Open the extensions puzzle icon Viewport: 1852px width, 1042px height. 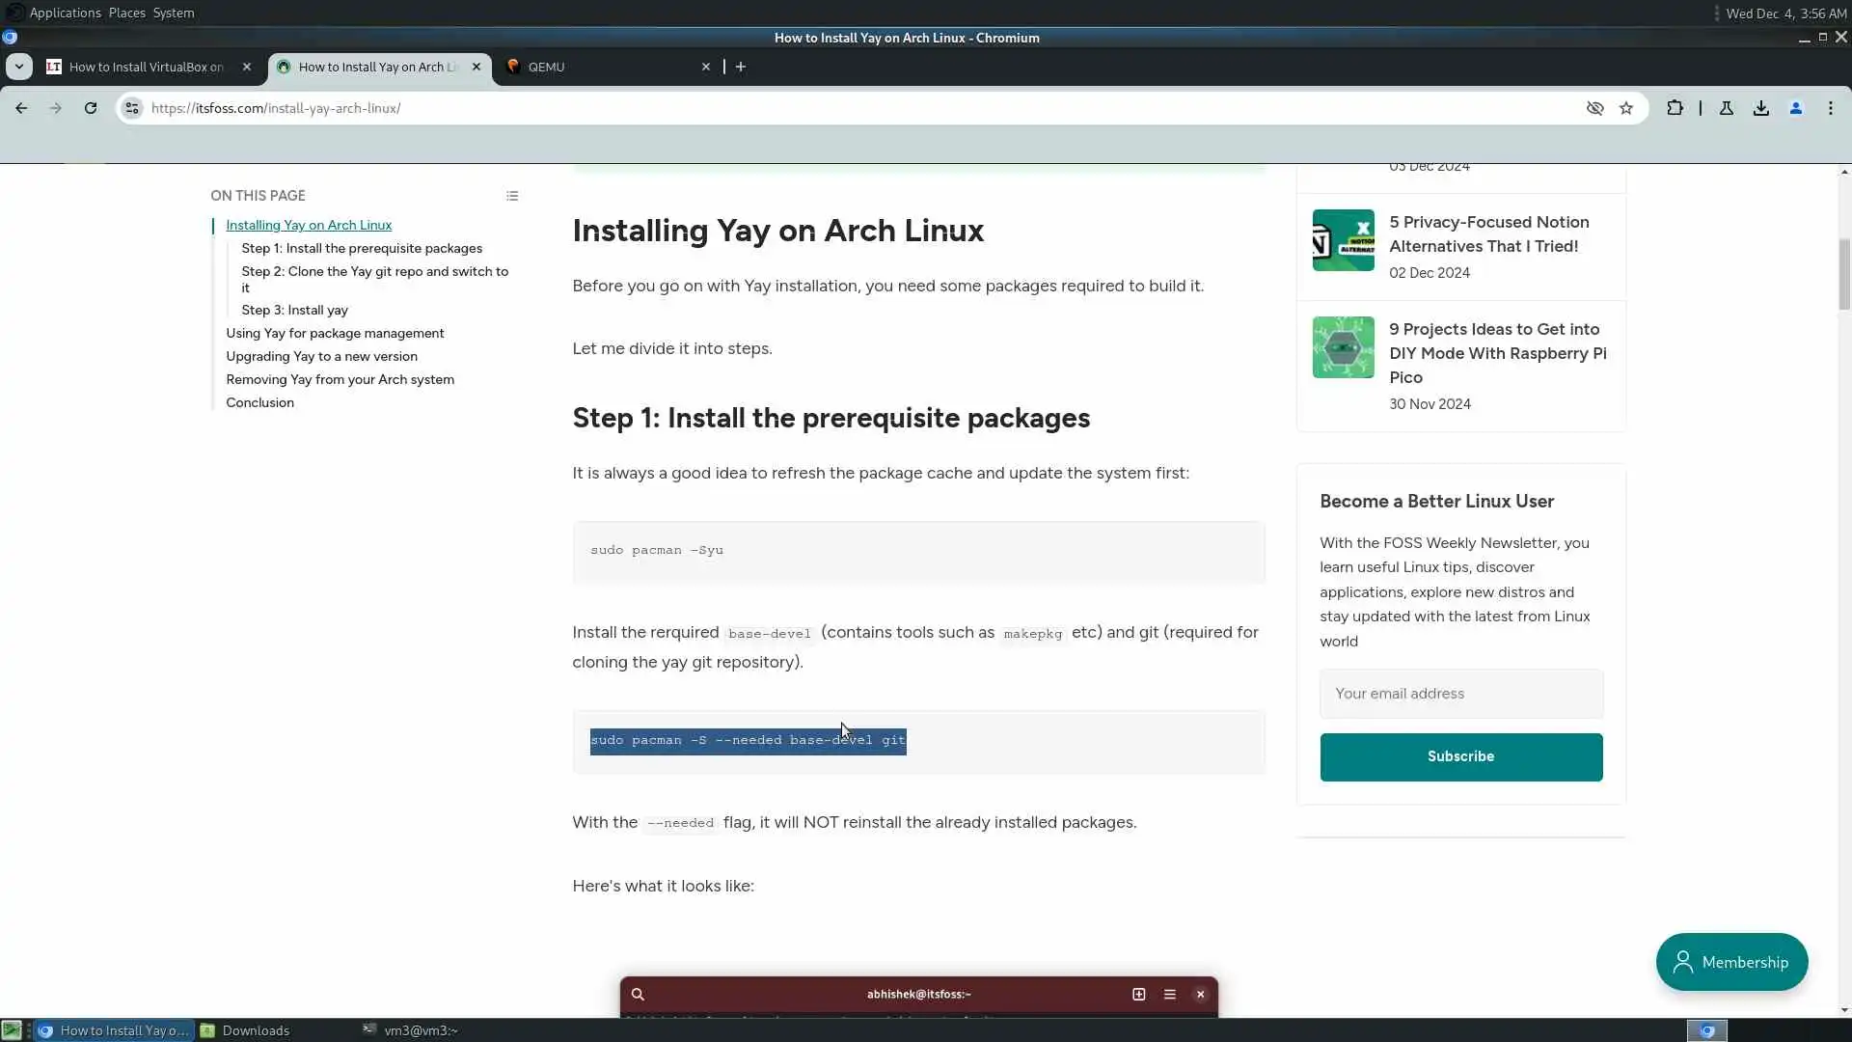[1675, 108]
